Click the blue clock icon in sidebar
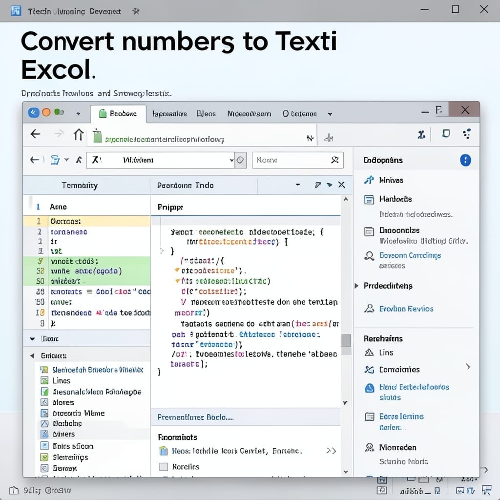Image resolution: width=500 pixels, height=500 pixels. click(370, 388)
